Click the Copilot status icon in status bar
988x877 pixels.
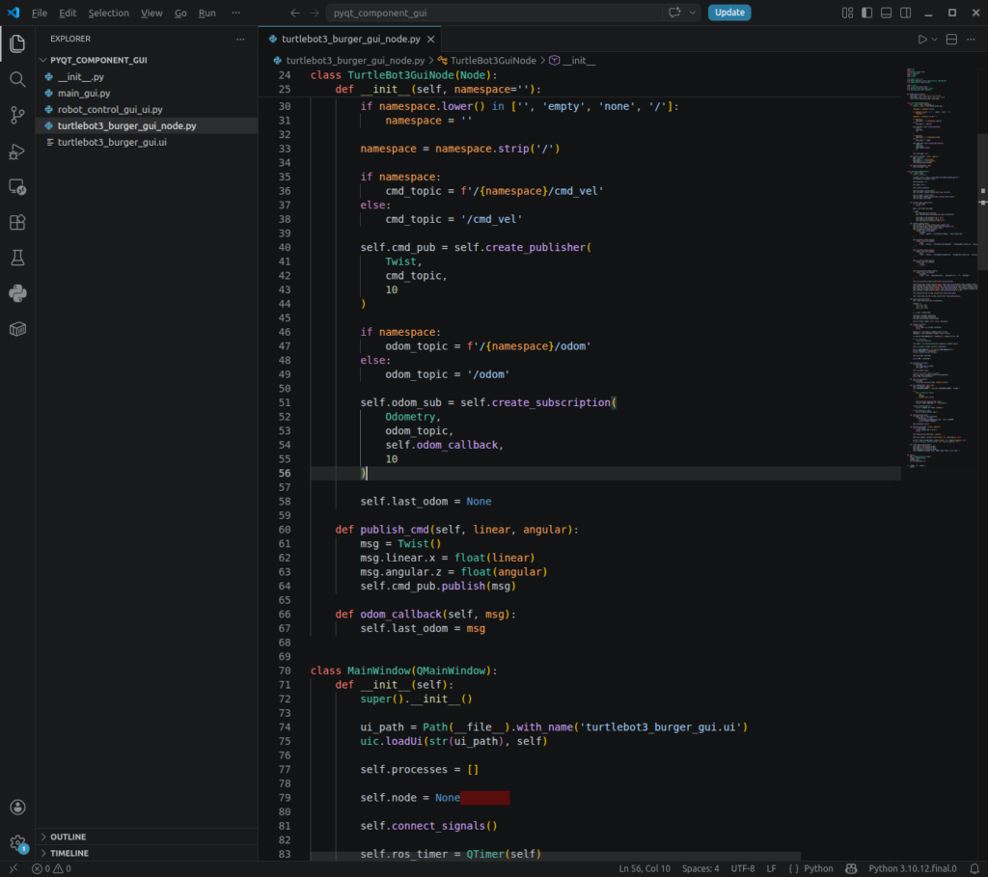(x=851, y=868)
